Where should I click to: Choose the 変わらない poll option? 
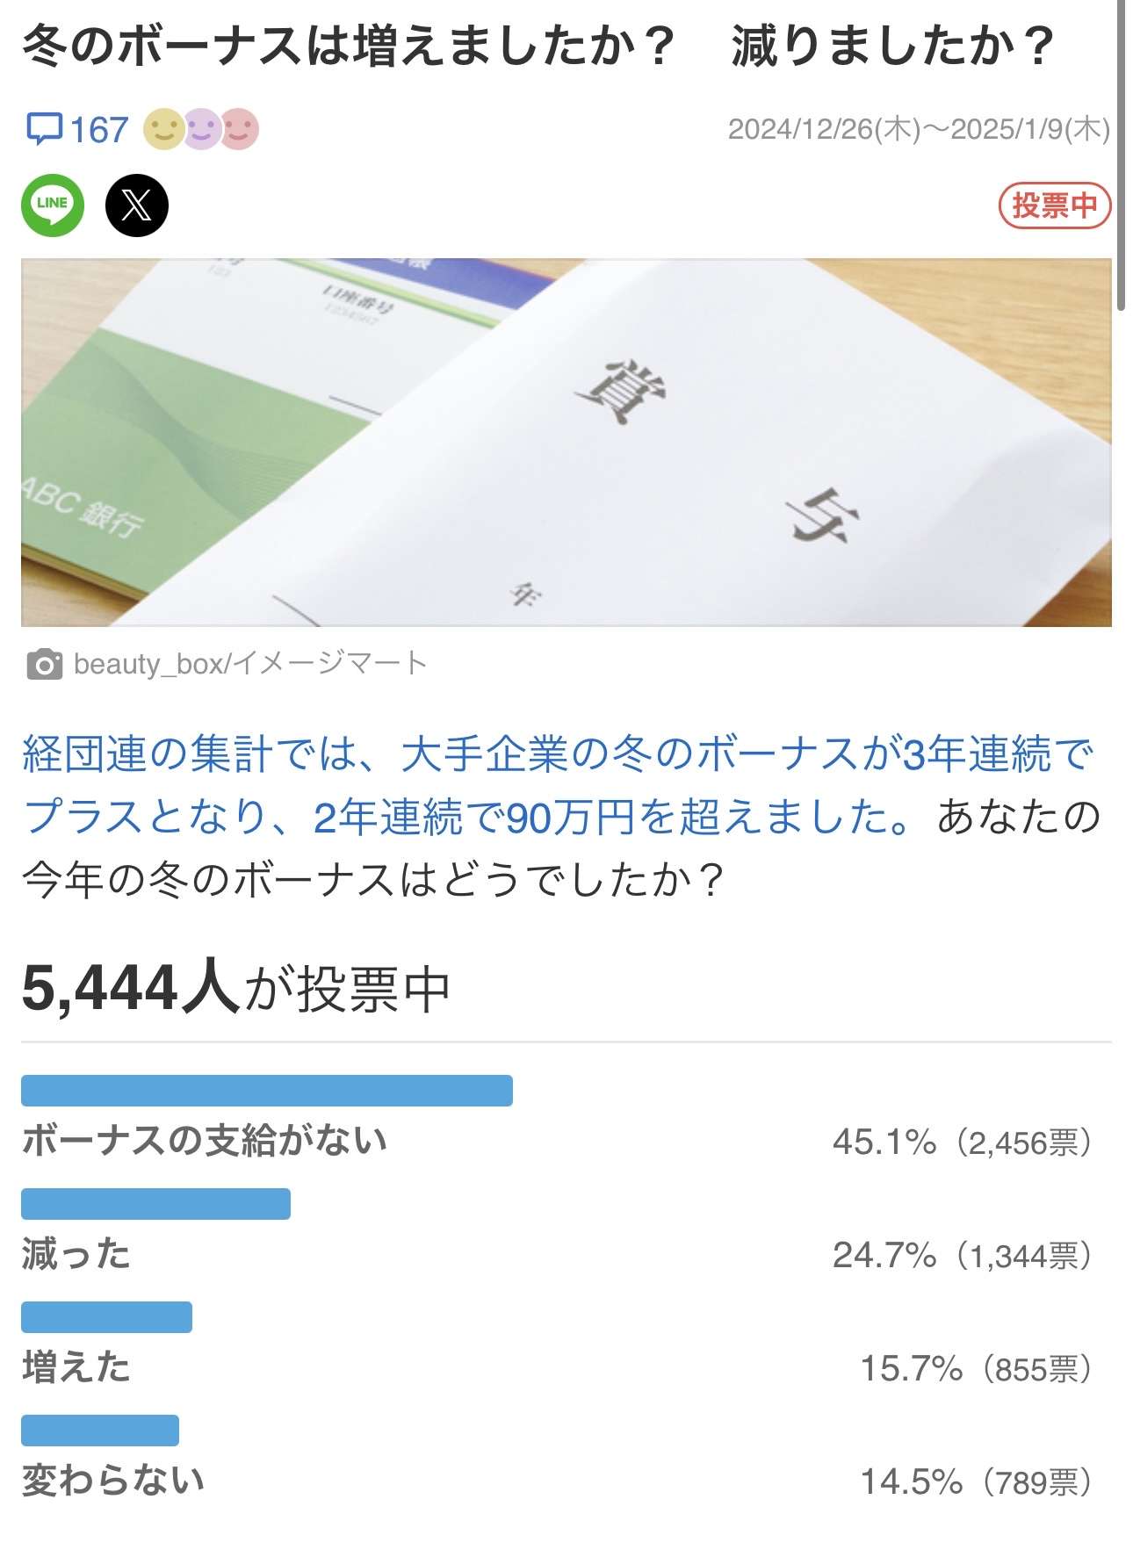coord(113,1481)
